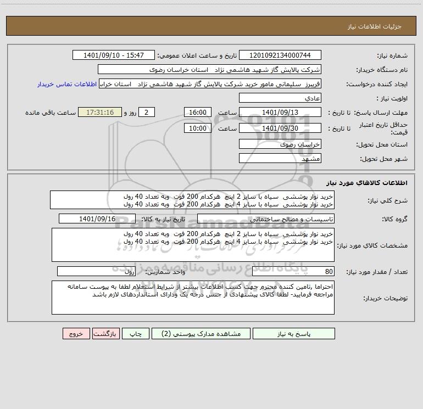This screenshot has width=423, height=409.
Task: Click the مهلت ارسال پاسخ label
Action: click(381, 113)
